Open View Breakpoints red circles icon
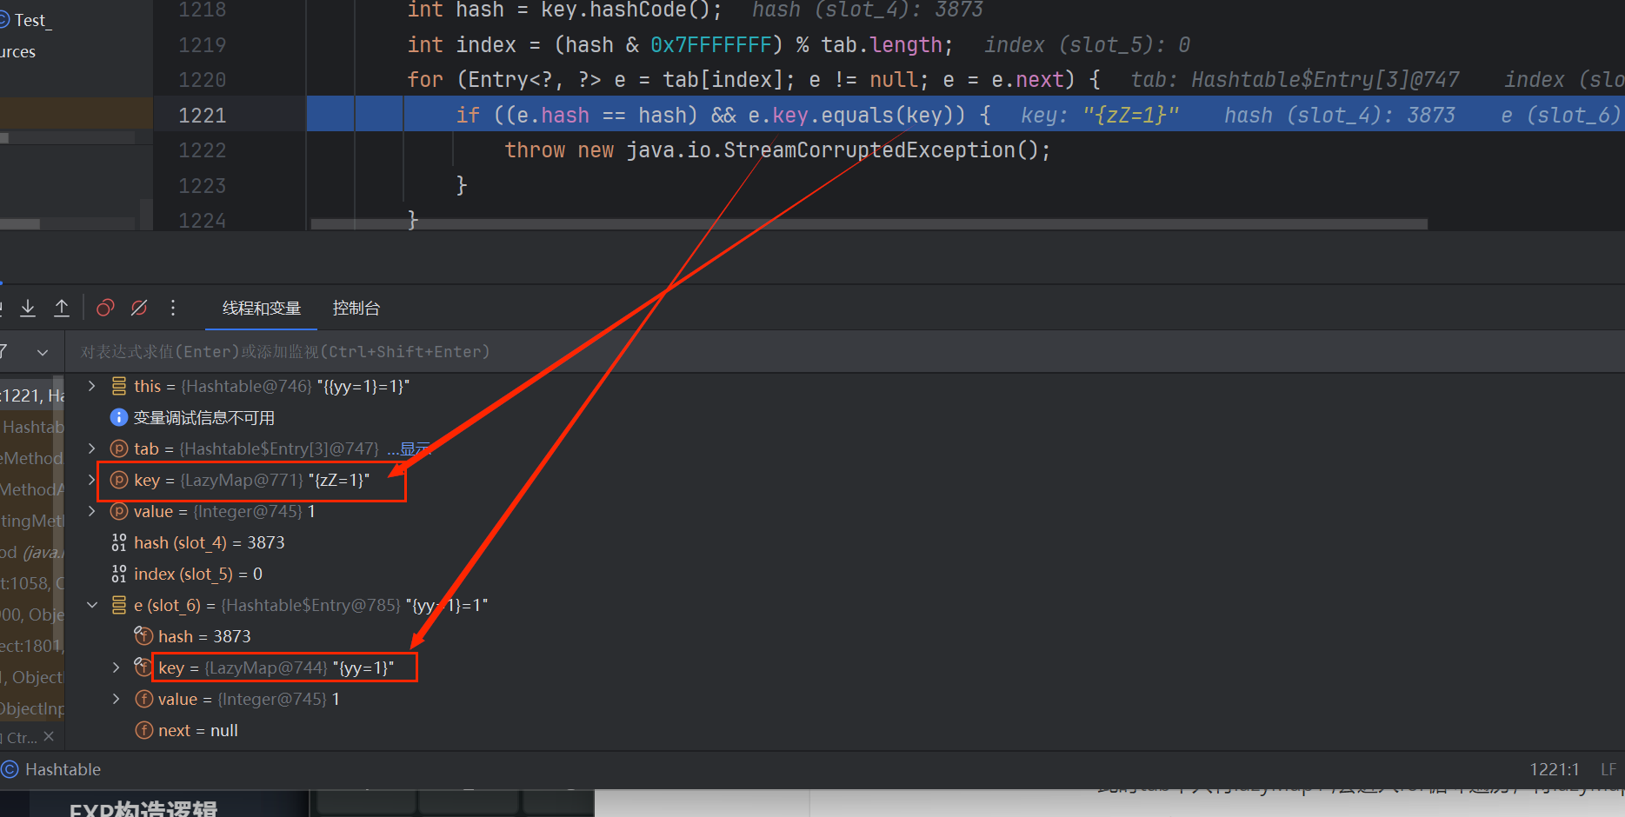The height and width of the screenshot is (817, 1625). click(105, 308)
